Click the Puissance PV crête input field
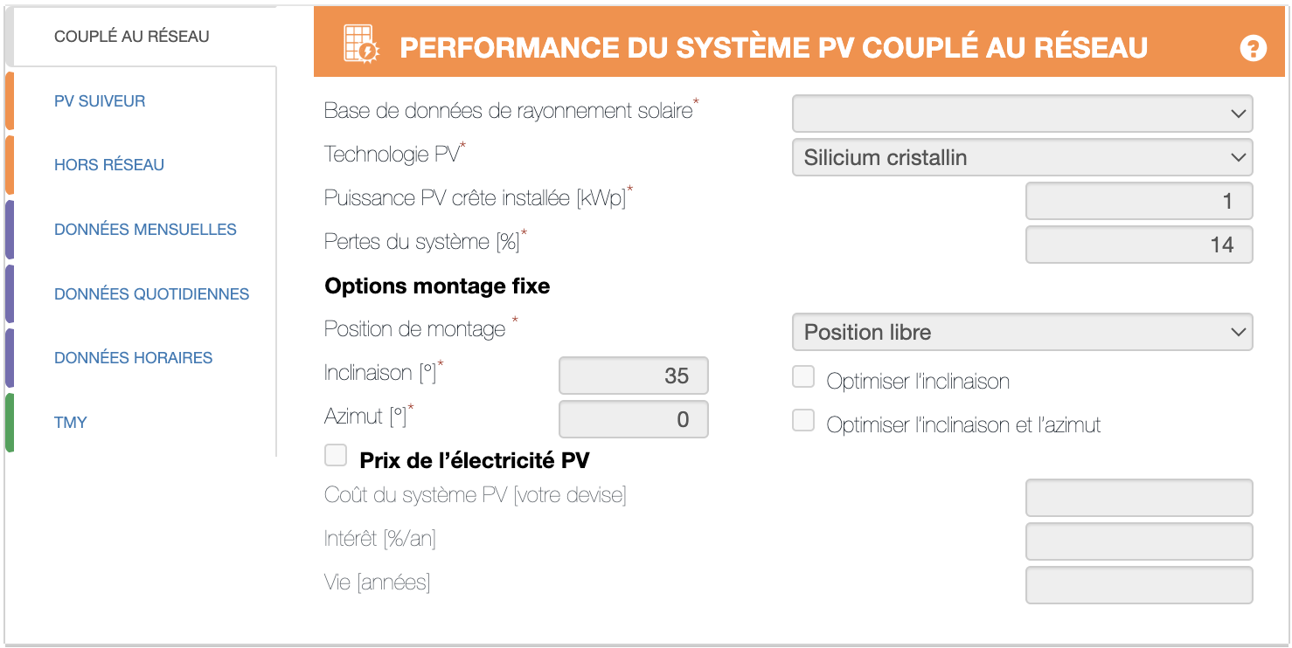1292x648 pixels. click(1138, 202)
